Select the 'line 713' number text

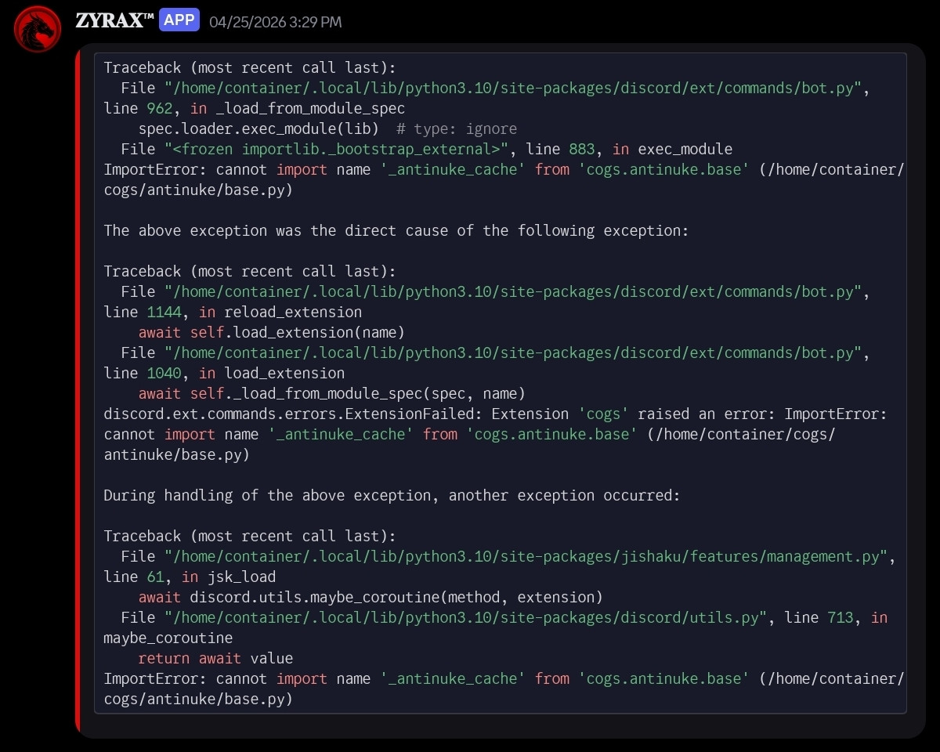(x=819, y=617)
